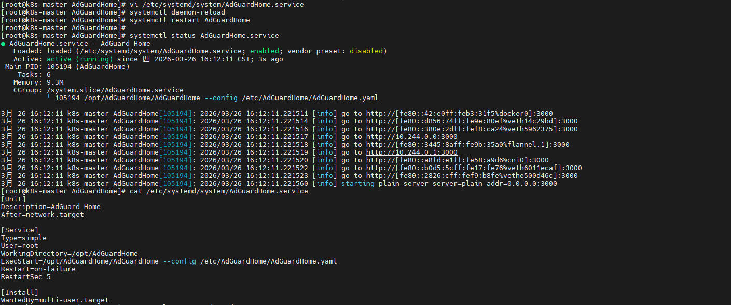Click the 'User=root' line
731x305 pixels.
(20, 246)
